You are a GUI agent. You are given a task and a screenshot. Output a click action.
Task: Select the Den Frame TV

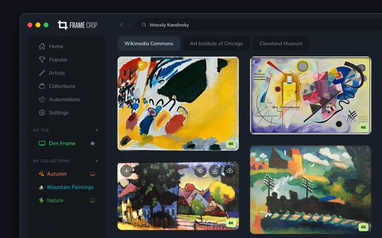62,144
